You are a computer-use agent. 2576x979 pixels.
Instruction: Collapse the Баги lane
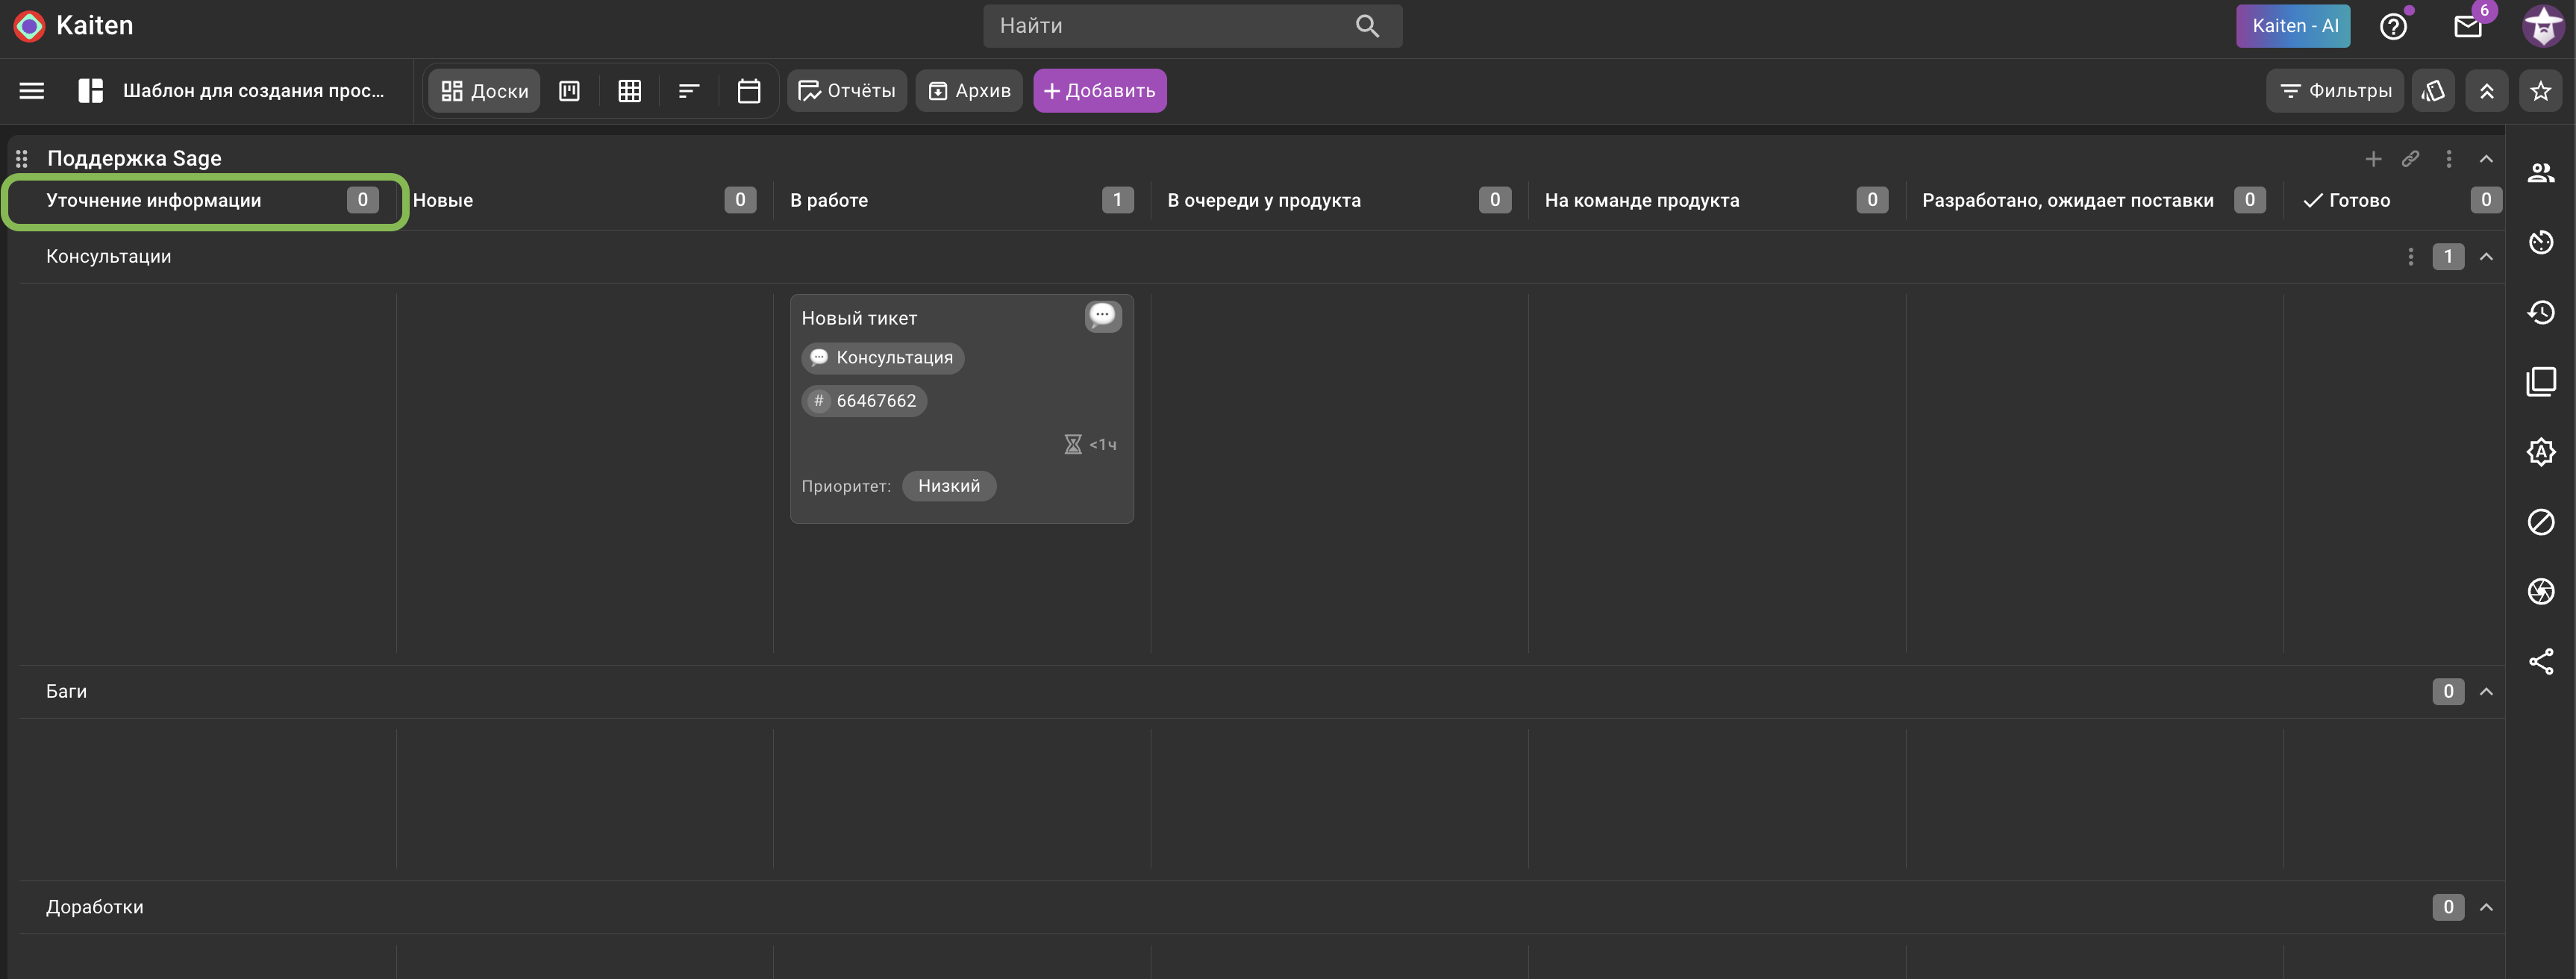click(x=2486, y=692)
